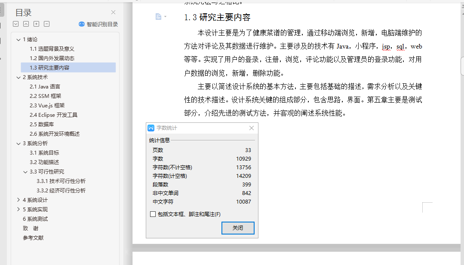
Task: Collapse the 2 系统技术 outline section
Action: point(18,77)
